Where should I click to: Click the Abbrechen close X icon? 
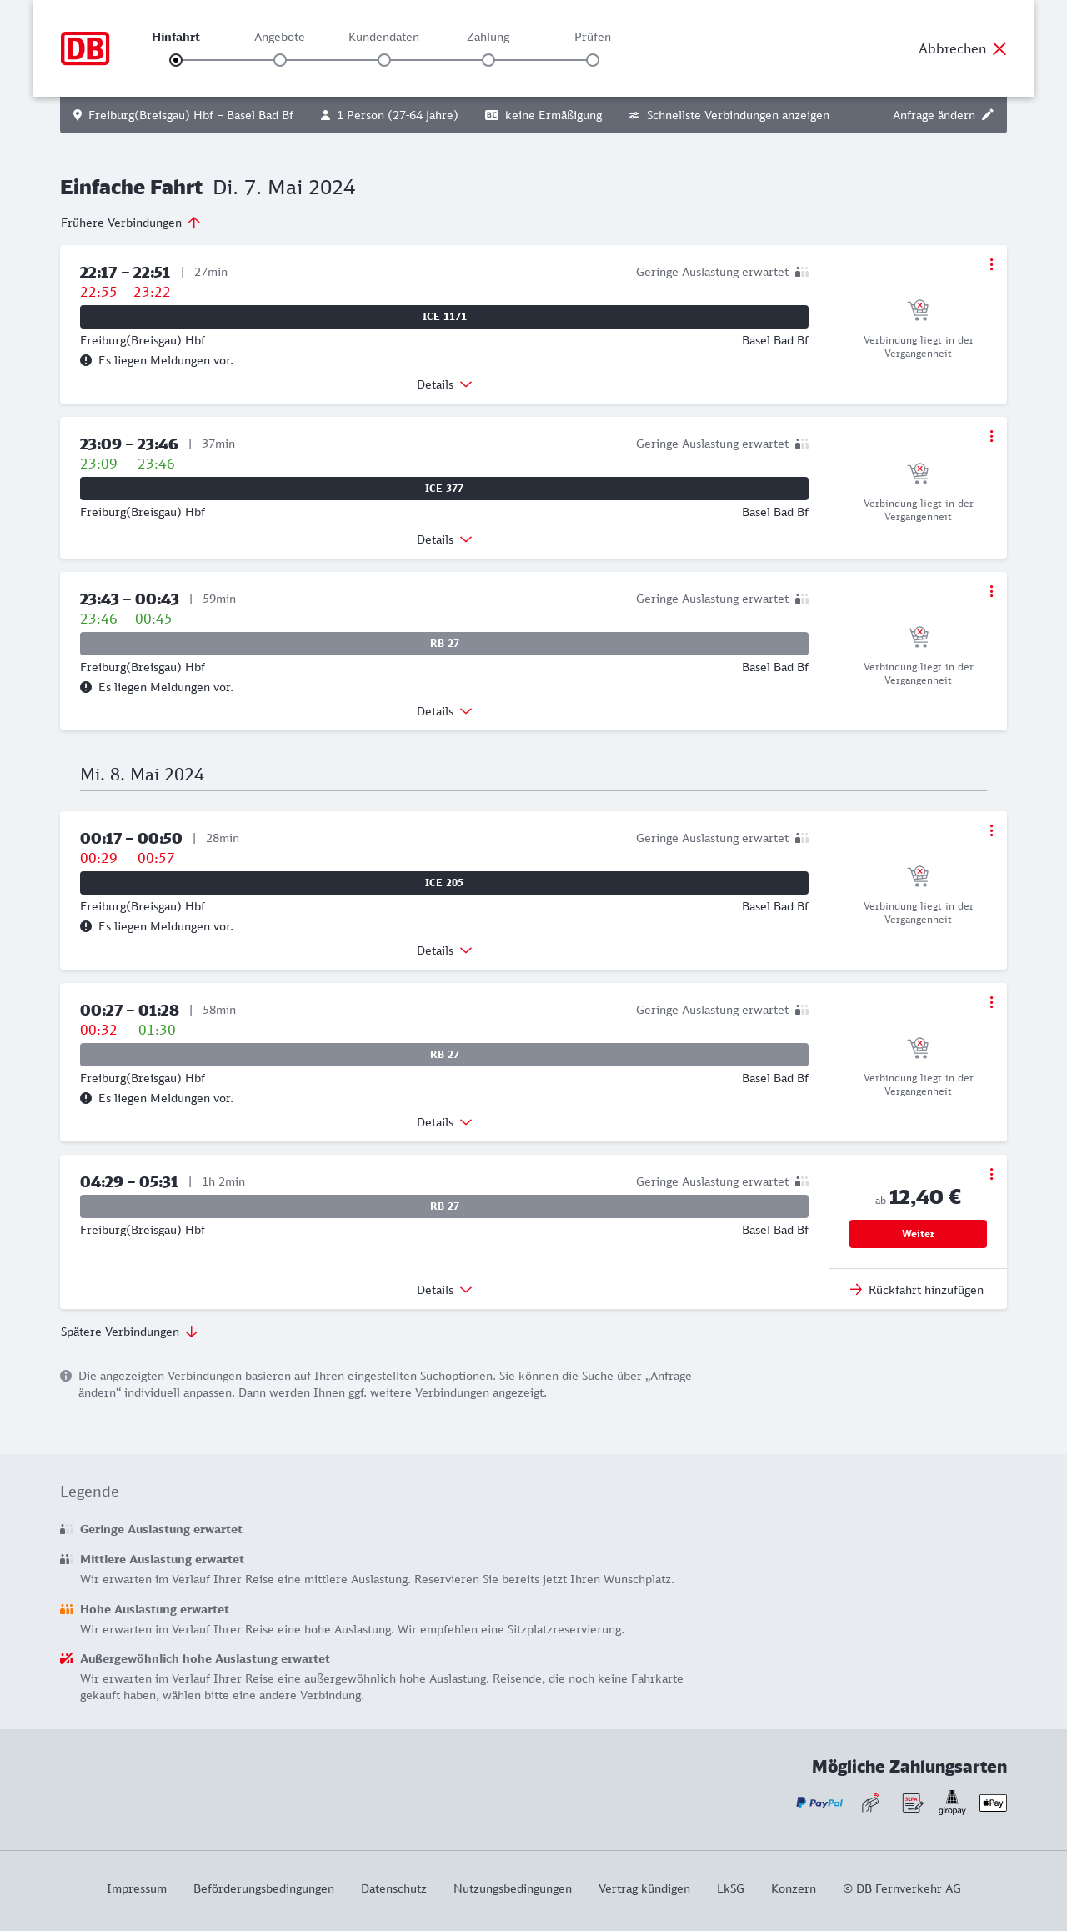tap(999, 48)
